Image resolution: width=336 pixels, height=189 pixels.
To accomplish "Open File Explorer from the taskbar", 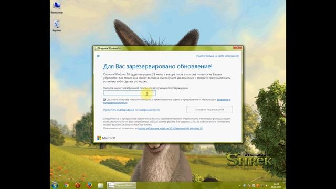I will [x=100, y=185].
